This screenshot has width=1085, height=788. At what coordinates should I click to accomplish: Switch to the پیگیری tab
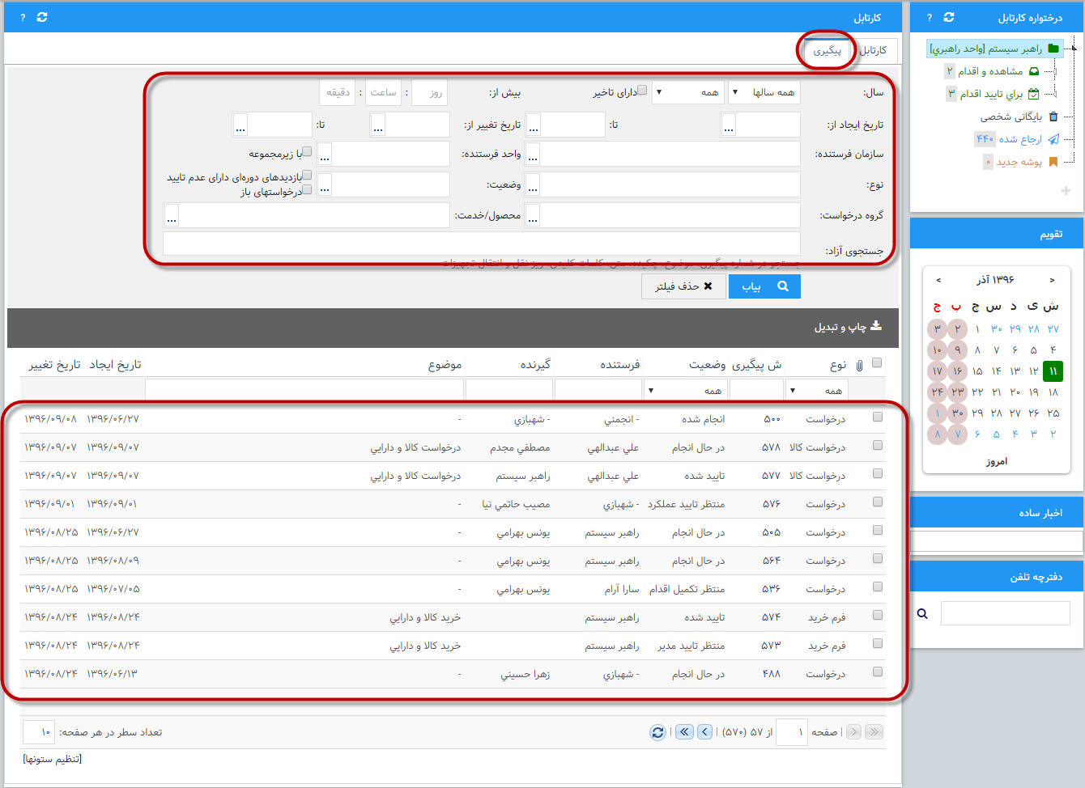pos(827,50)
